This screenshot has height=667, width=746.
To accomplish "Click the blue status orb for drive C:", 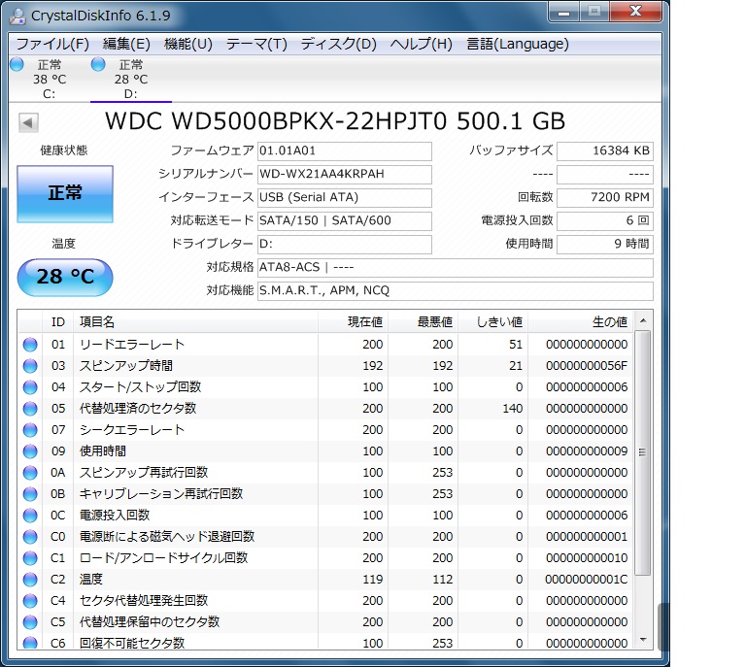I will 17,64.
